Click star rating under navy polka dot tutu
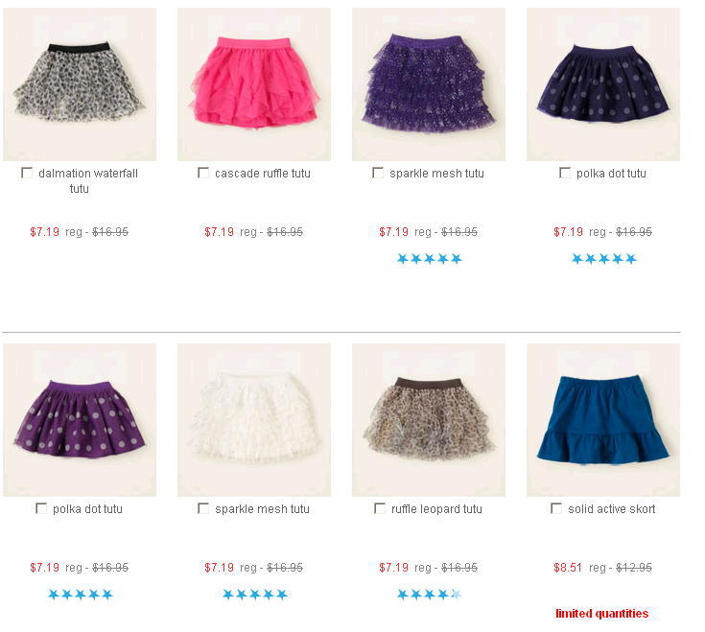 604,259
